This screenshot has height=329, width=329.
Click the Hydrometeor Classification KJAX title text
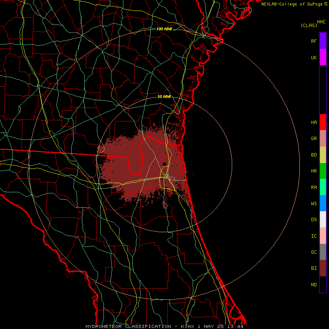(x=164, y=326)
